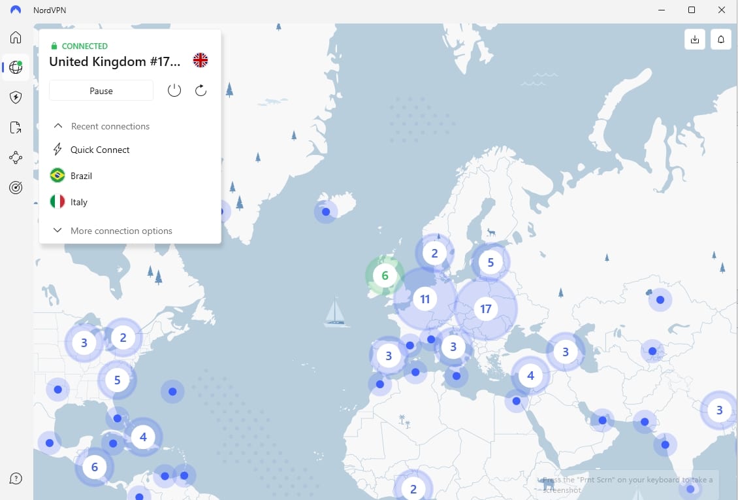
Task: Click the Bermuda server dot in the Atlantic
Action: point(172,392)
